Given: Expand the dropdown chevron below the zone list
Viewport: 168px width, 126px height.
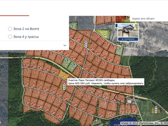Looking at the screenshot, I should pyautogui.click(x=65, y=45).
